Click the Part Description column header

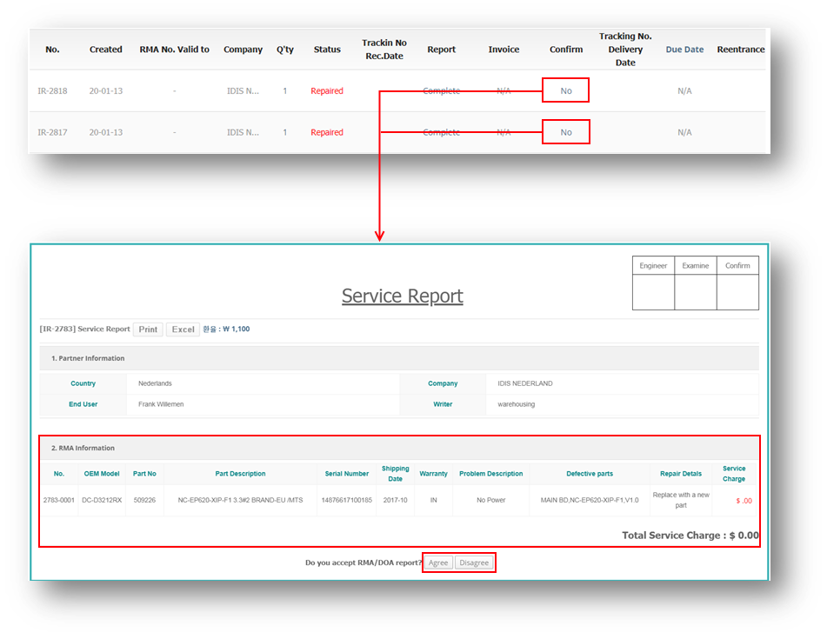(x=240, y=474)
